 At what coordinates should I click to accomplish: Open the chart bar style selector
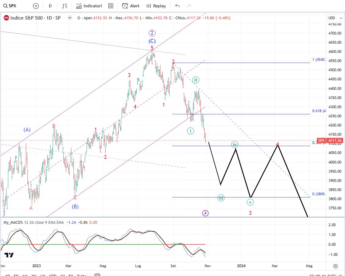click(64, 6)
